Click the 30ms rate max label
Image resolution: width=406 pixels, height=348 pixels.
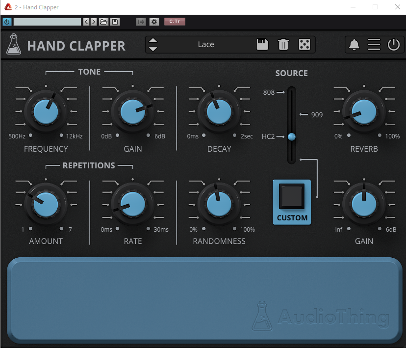click(x=161, y=230)
